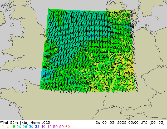Click the '10' knots legend value
This screenshot has height=129, width=167.
7,127
